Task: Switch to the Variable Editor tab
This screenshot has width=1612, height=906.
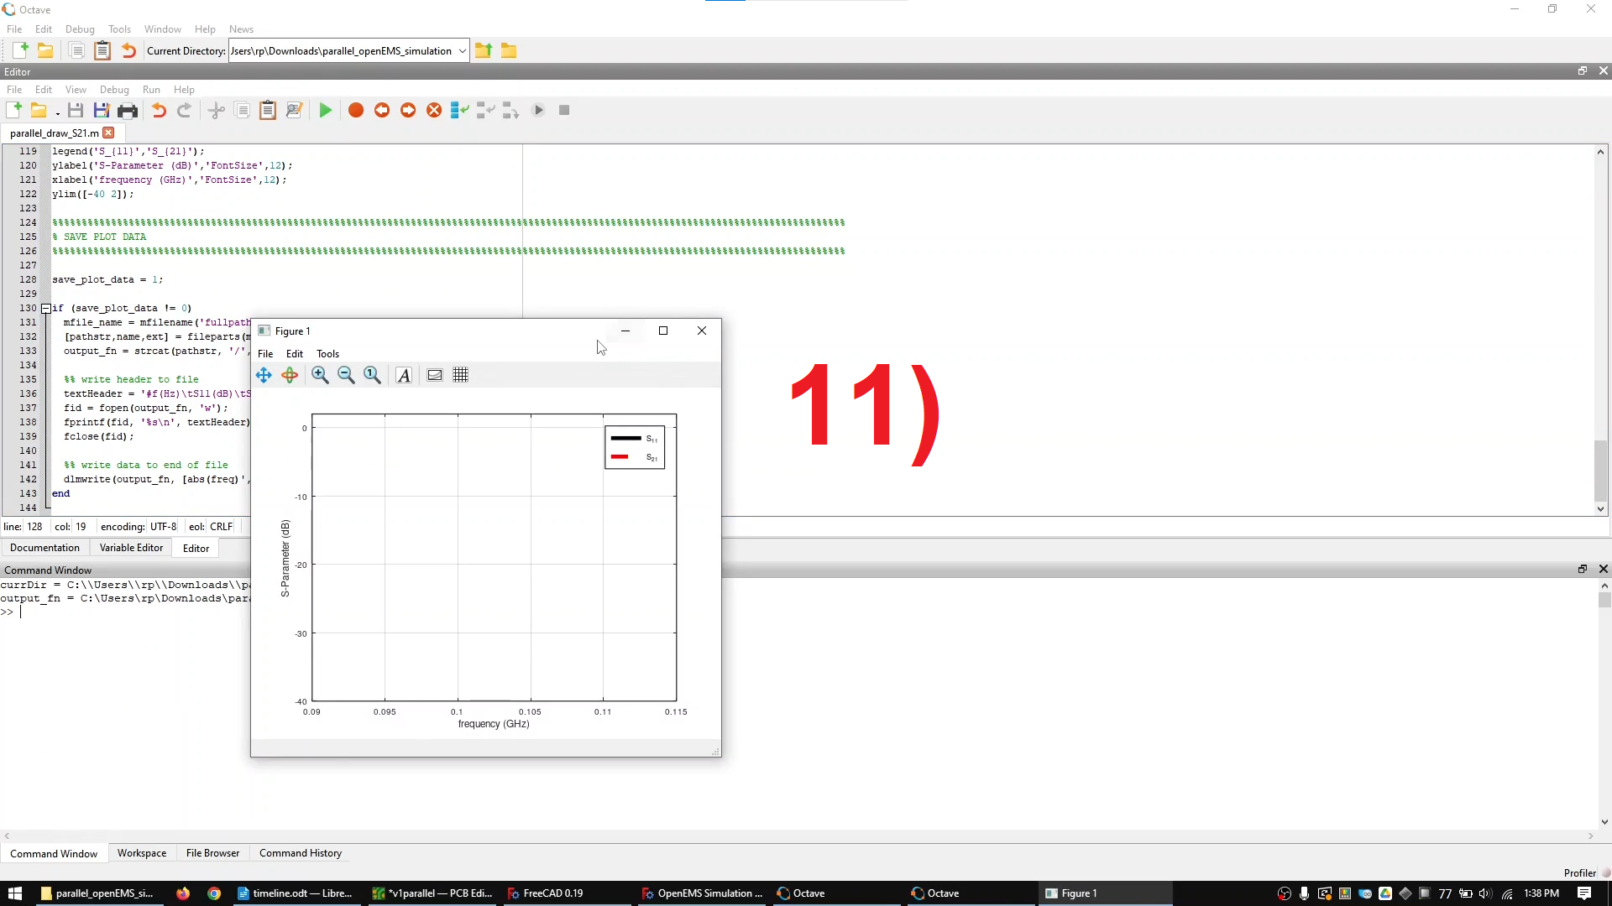Action: [131, 548]
